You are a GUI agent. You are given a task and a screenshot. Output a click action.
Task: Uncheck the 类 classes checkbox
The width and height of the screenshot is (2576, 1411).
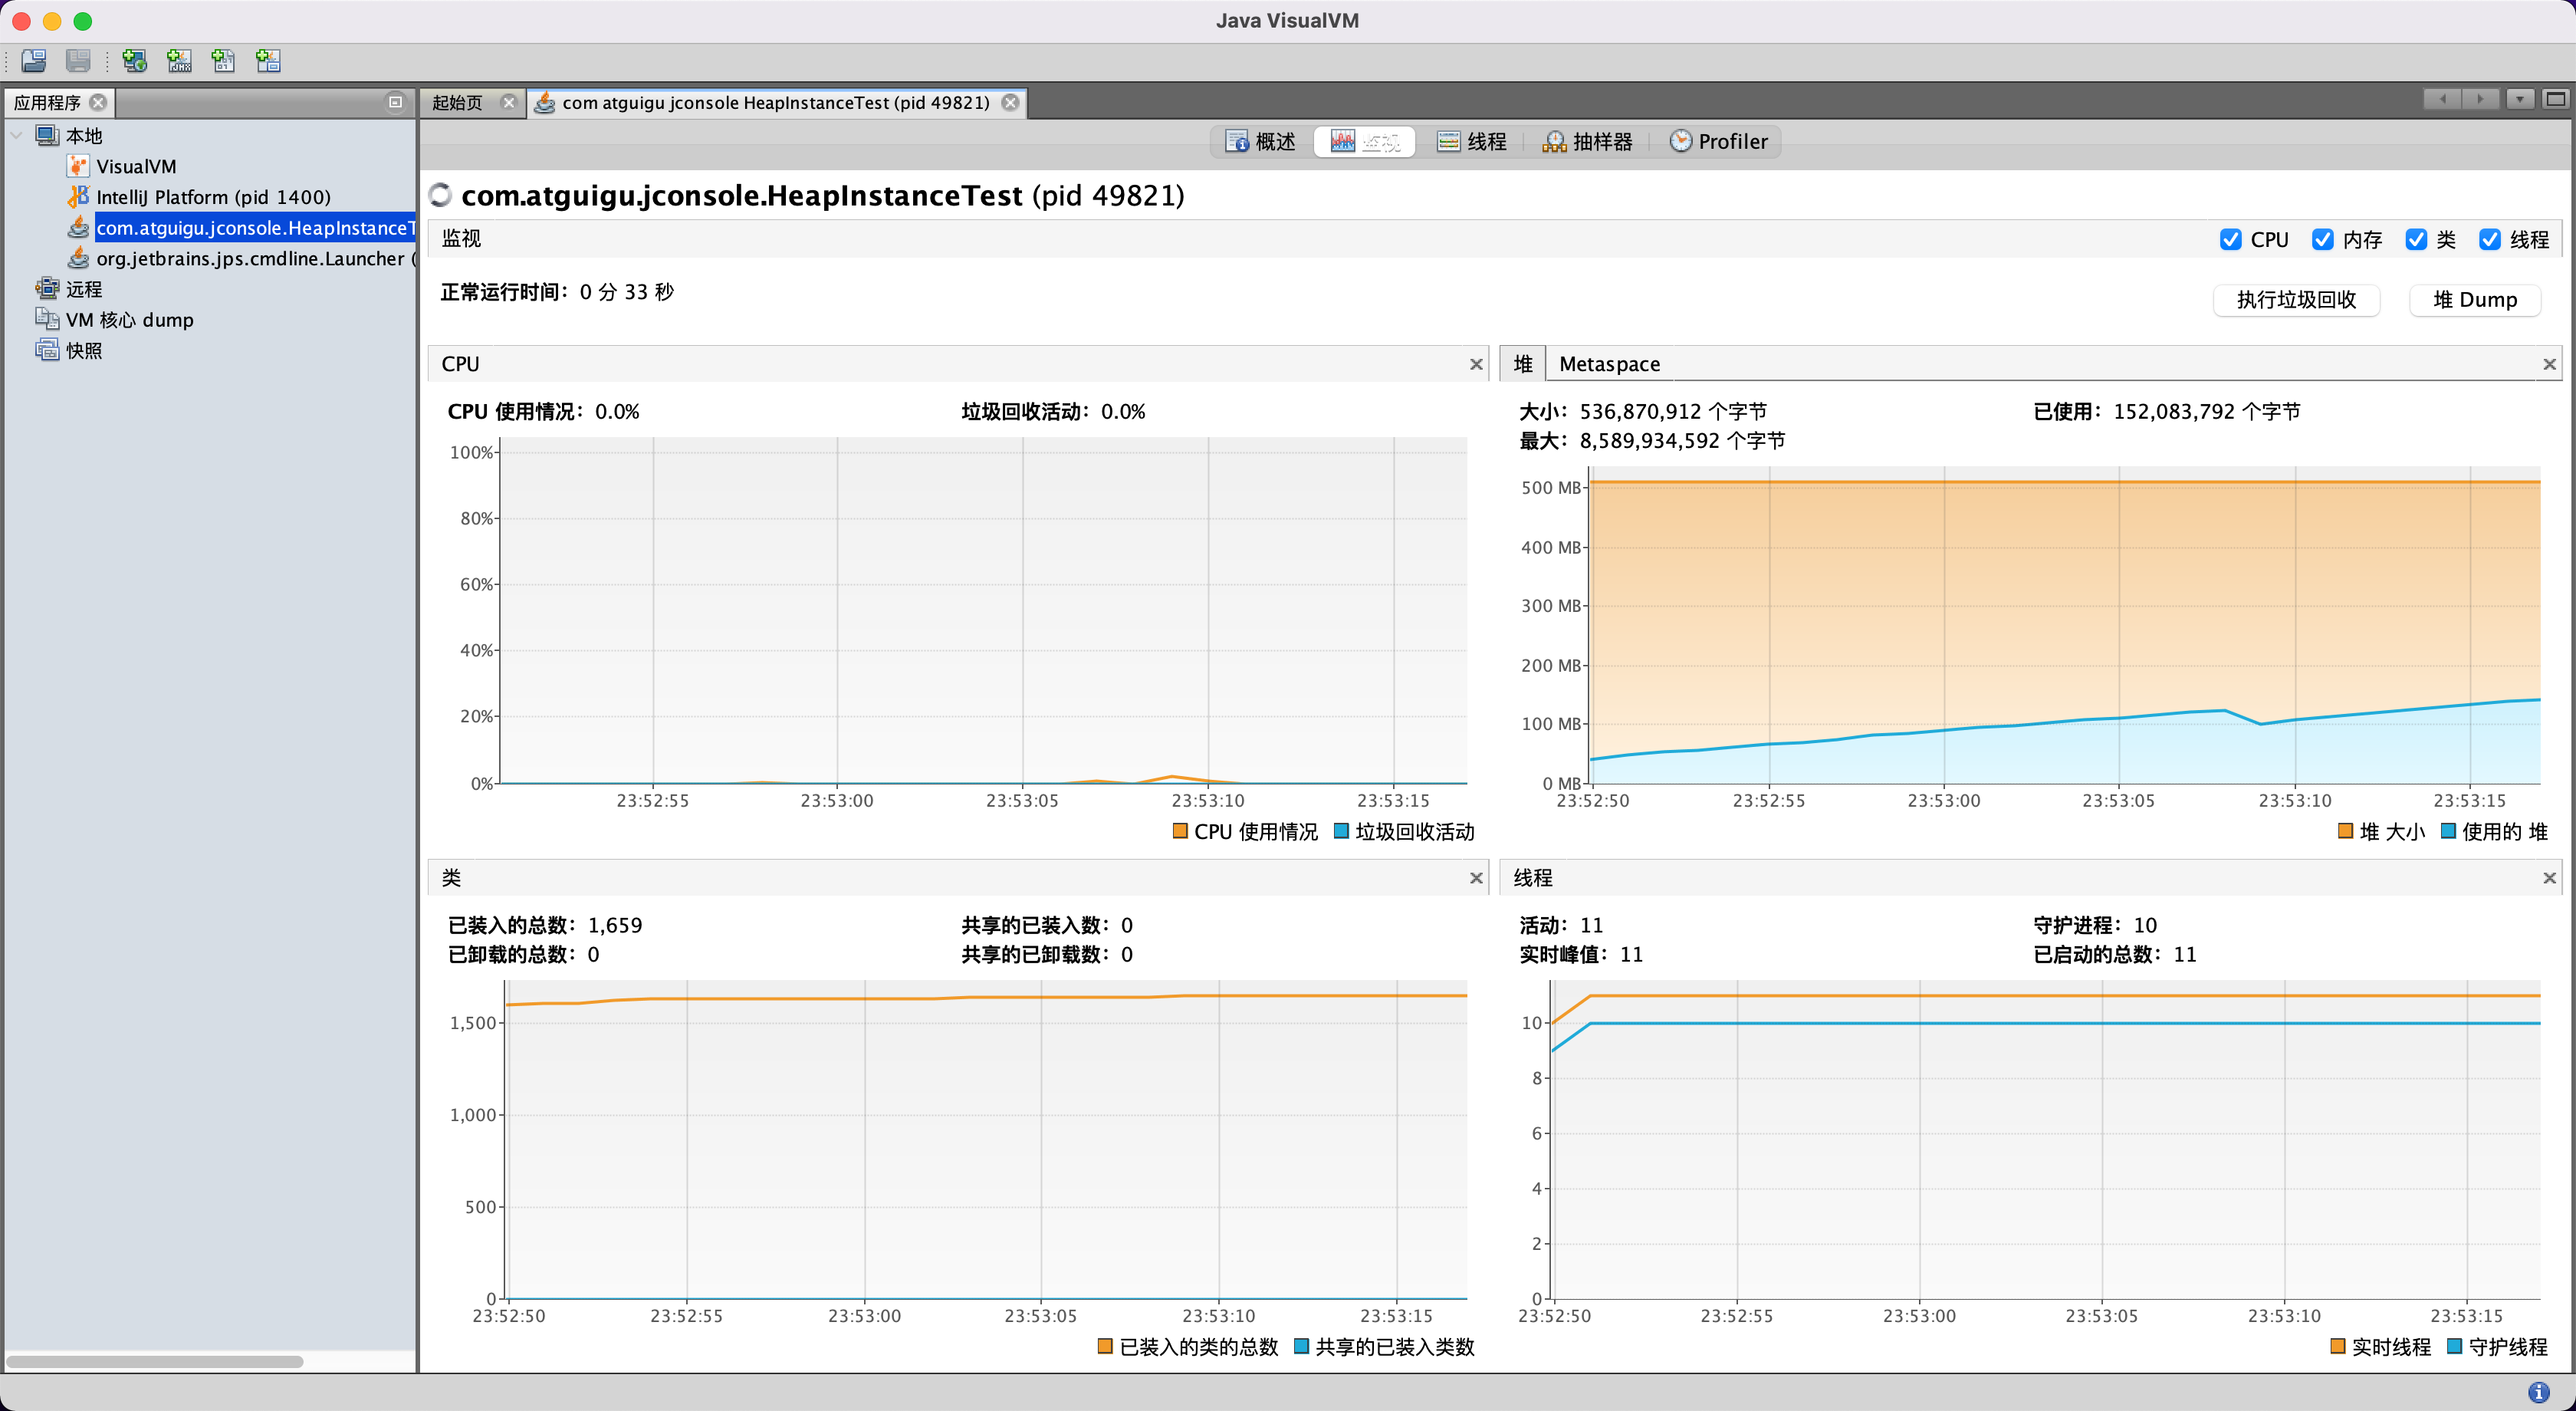(2416, 239)
